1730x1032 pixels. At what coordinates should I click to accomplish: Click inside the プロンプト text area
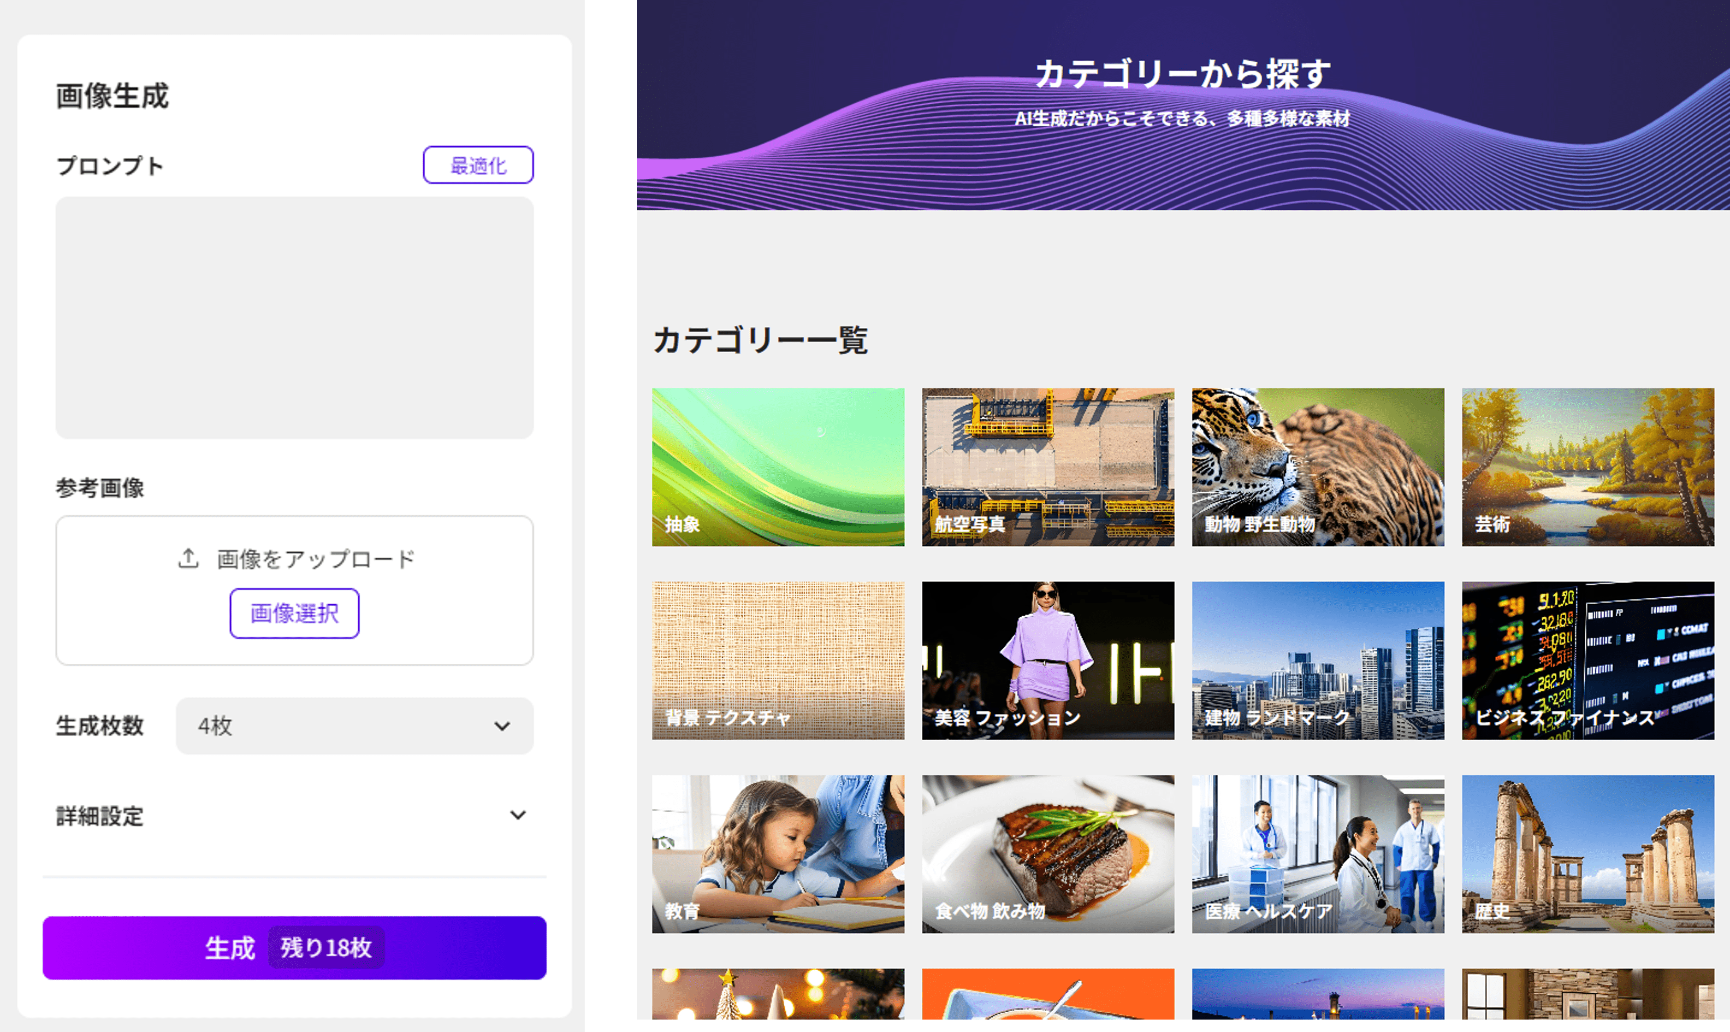(x=294, y=317)
